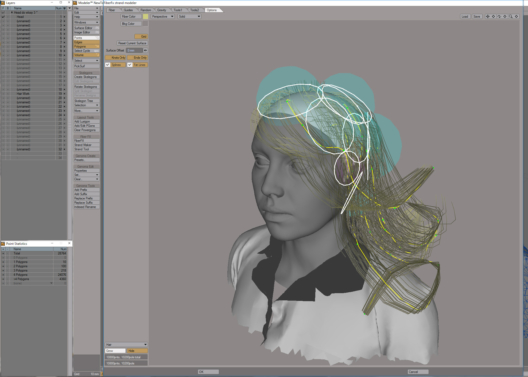Click the eye icon in Layers header
The image size is (528, 377).
(x=64, y=8)
